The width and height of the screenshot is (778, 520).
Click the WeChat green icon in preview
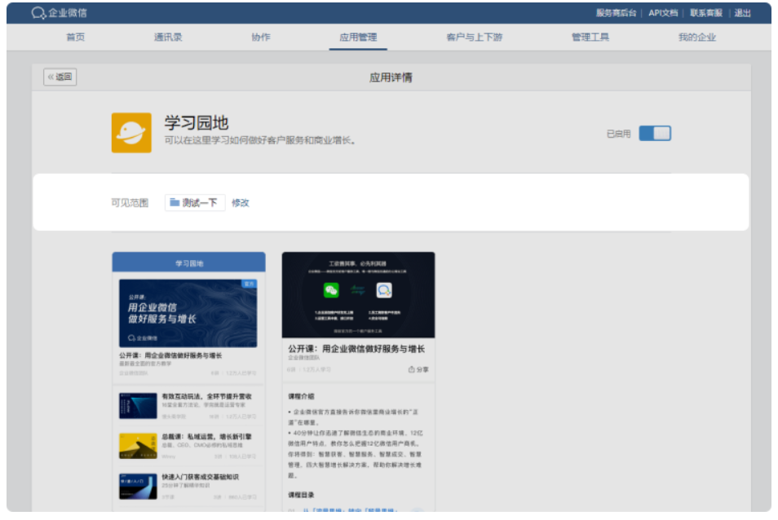coord(331,290)
